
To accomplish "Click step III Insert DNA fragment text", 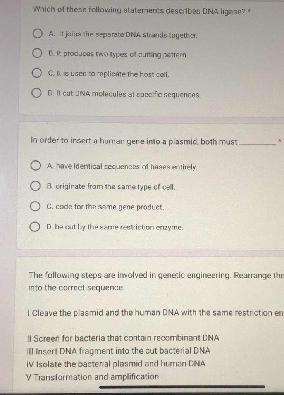I will [119, 351].
